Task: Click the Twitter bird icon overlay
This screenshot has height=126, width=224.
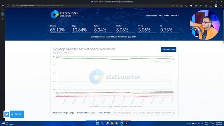Action: click(7, 114)
